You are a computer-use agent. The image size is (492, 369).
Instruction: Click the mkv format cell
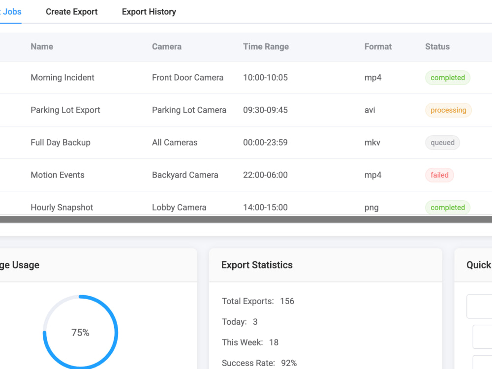tap(372, 143)
